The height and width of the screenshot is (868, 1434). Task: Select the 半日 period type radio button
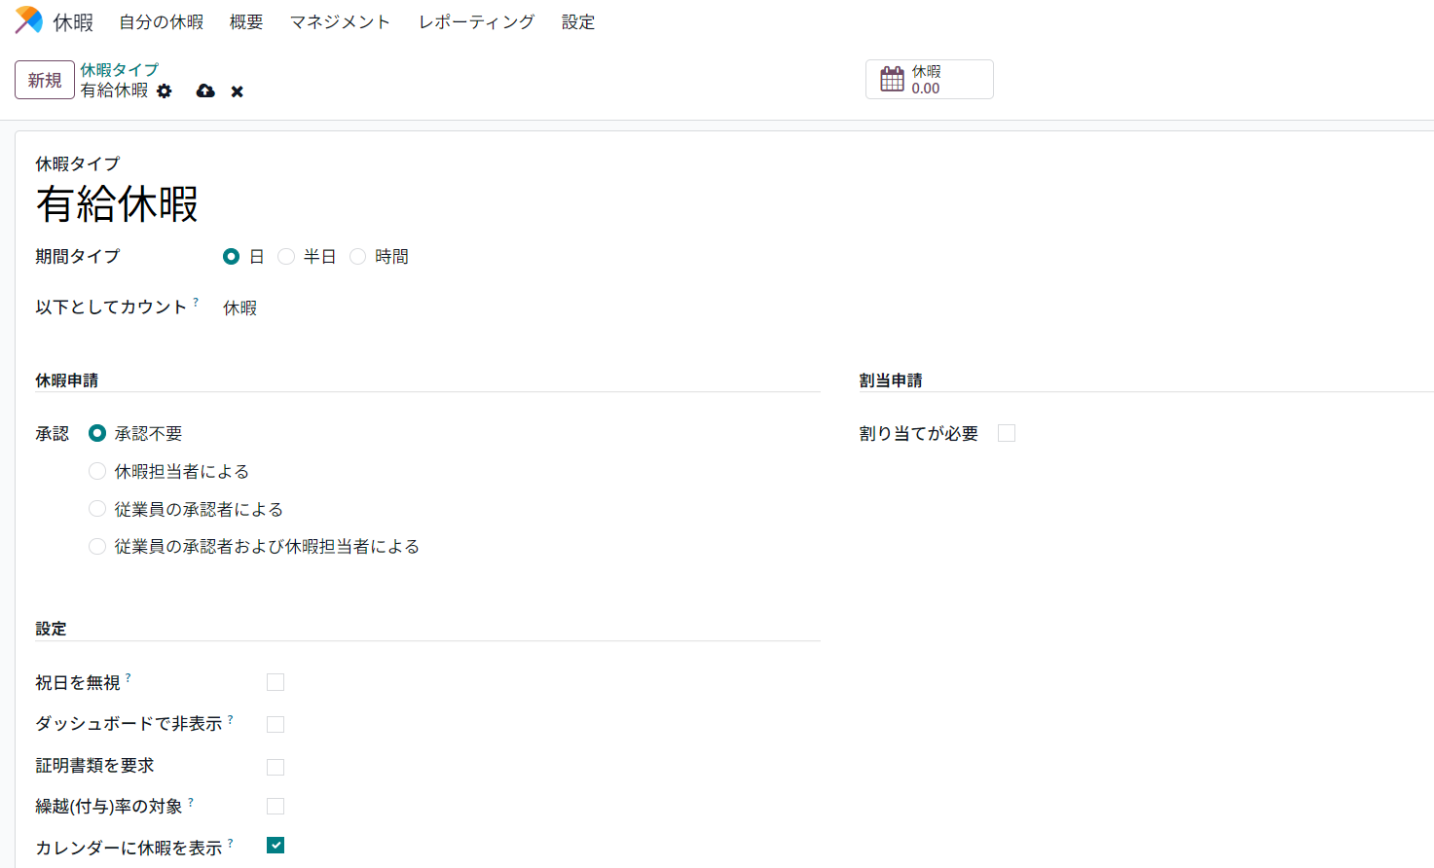point(286,257)
